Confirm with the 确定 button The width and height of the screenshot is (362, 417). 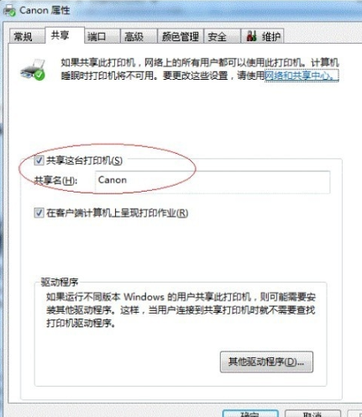pyautogui.click(x=250, y=414)
